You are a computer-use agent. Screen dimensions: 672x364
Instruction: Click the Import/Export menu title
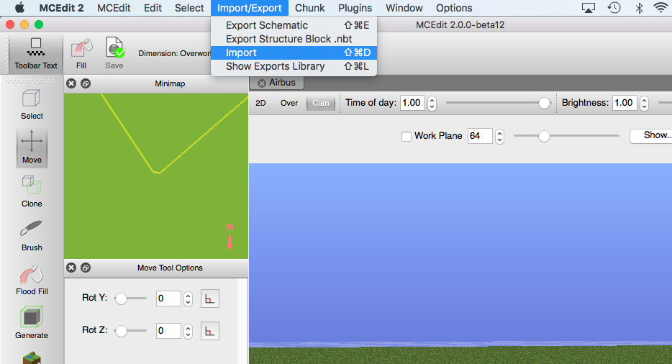[250, 8]
